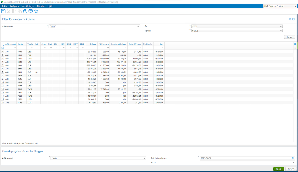Screen dimensions: 298x172
Task: Click the Control Edge app icon in title bar
Action: pos(2,2)
